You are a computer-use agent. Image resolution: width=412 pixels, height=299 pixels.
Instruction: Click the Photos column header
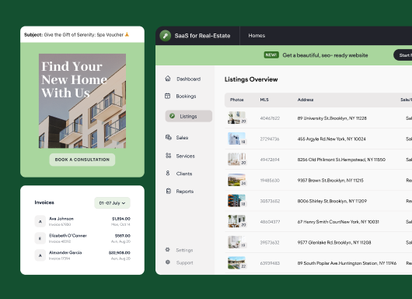237,100
